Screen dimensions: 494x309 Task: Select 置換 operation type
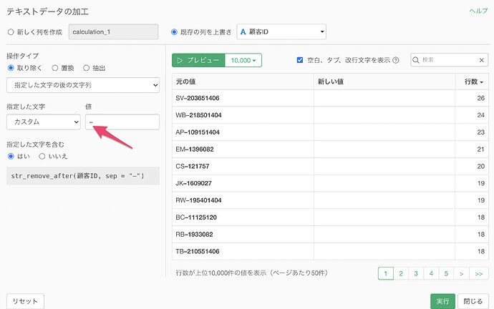pyautogui.click(x=55, y=68)
